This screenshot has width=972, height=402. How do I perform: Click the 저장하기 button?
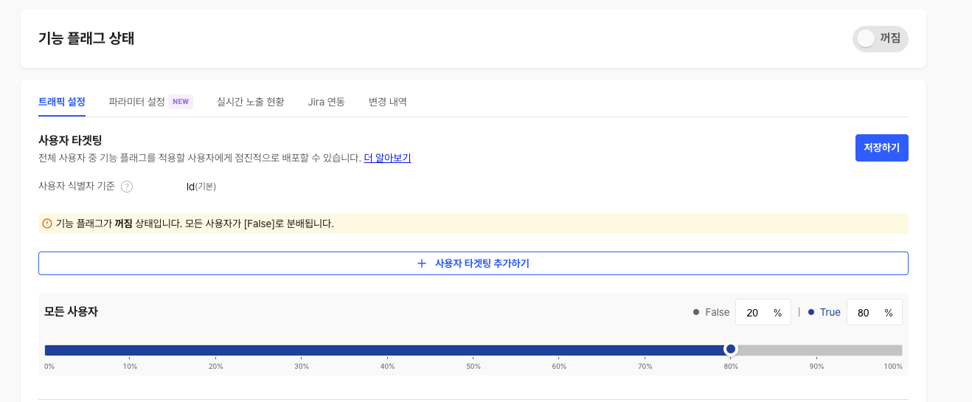point(882,148)
